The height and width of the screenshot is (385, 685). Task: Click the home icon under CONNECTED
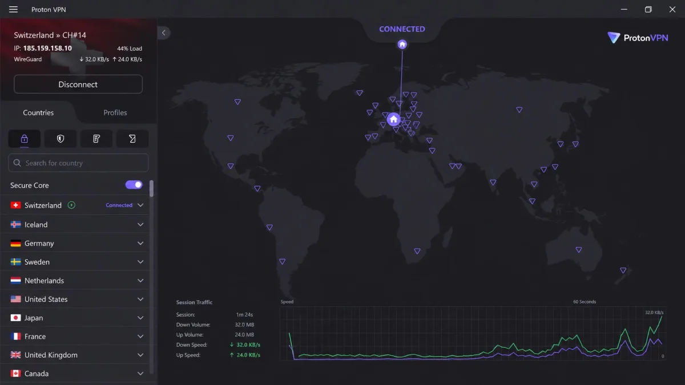[402, 44]
